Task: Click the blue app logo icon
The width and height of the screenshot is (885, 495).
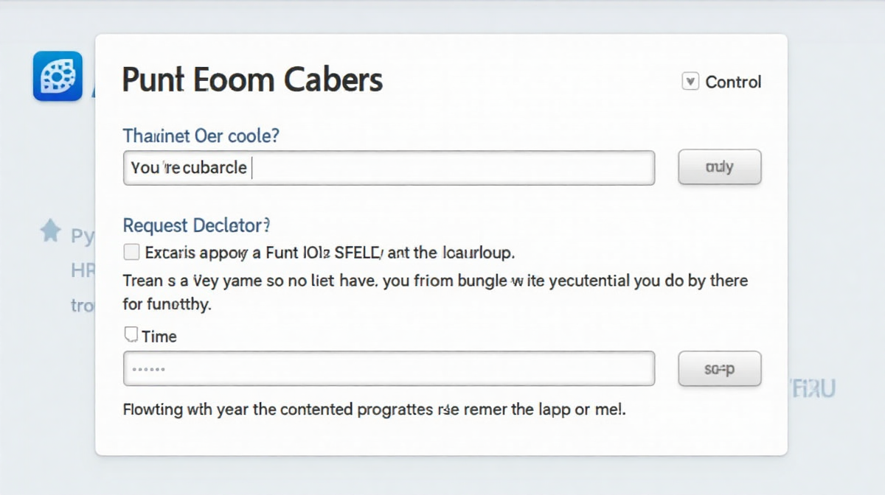Action: coord(58,76)
